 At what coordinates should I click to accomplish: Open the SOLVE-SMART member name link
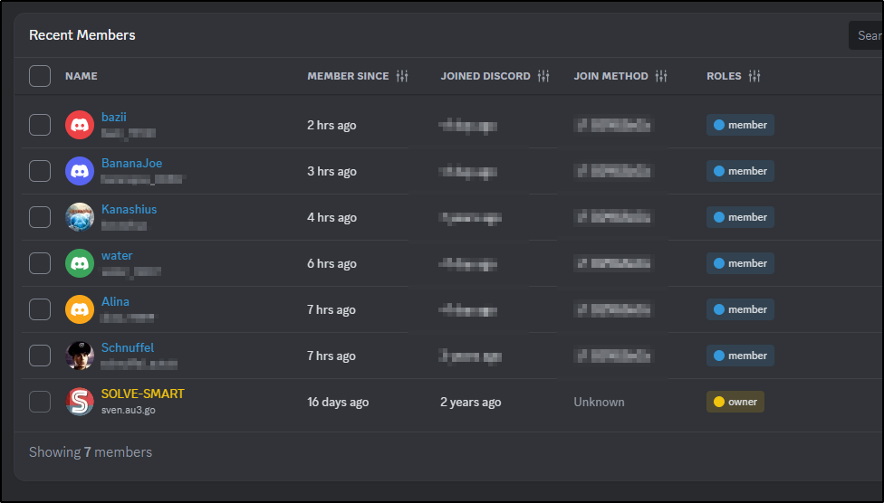(x=142, y=394)
